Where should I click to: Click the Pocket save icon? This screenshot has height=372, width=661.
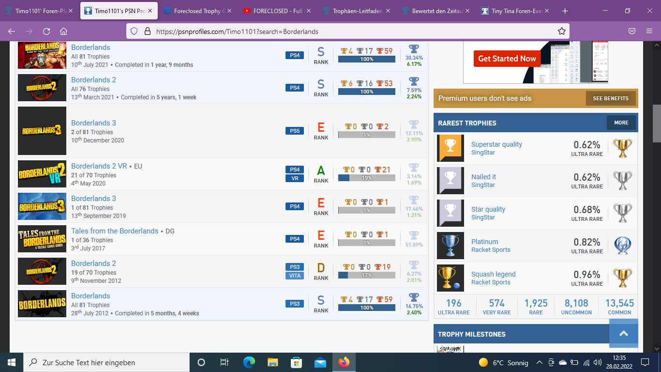click(632, 31)
